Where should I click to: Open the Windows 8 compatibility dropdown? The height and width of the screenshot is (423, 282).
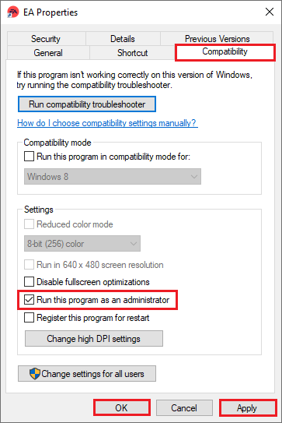pos(113,177)
